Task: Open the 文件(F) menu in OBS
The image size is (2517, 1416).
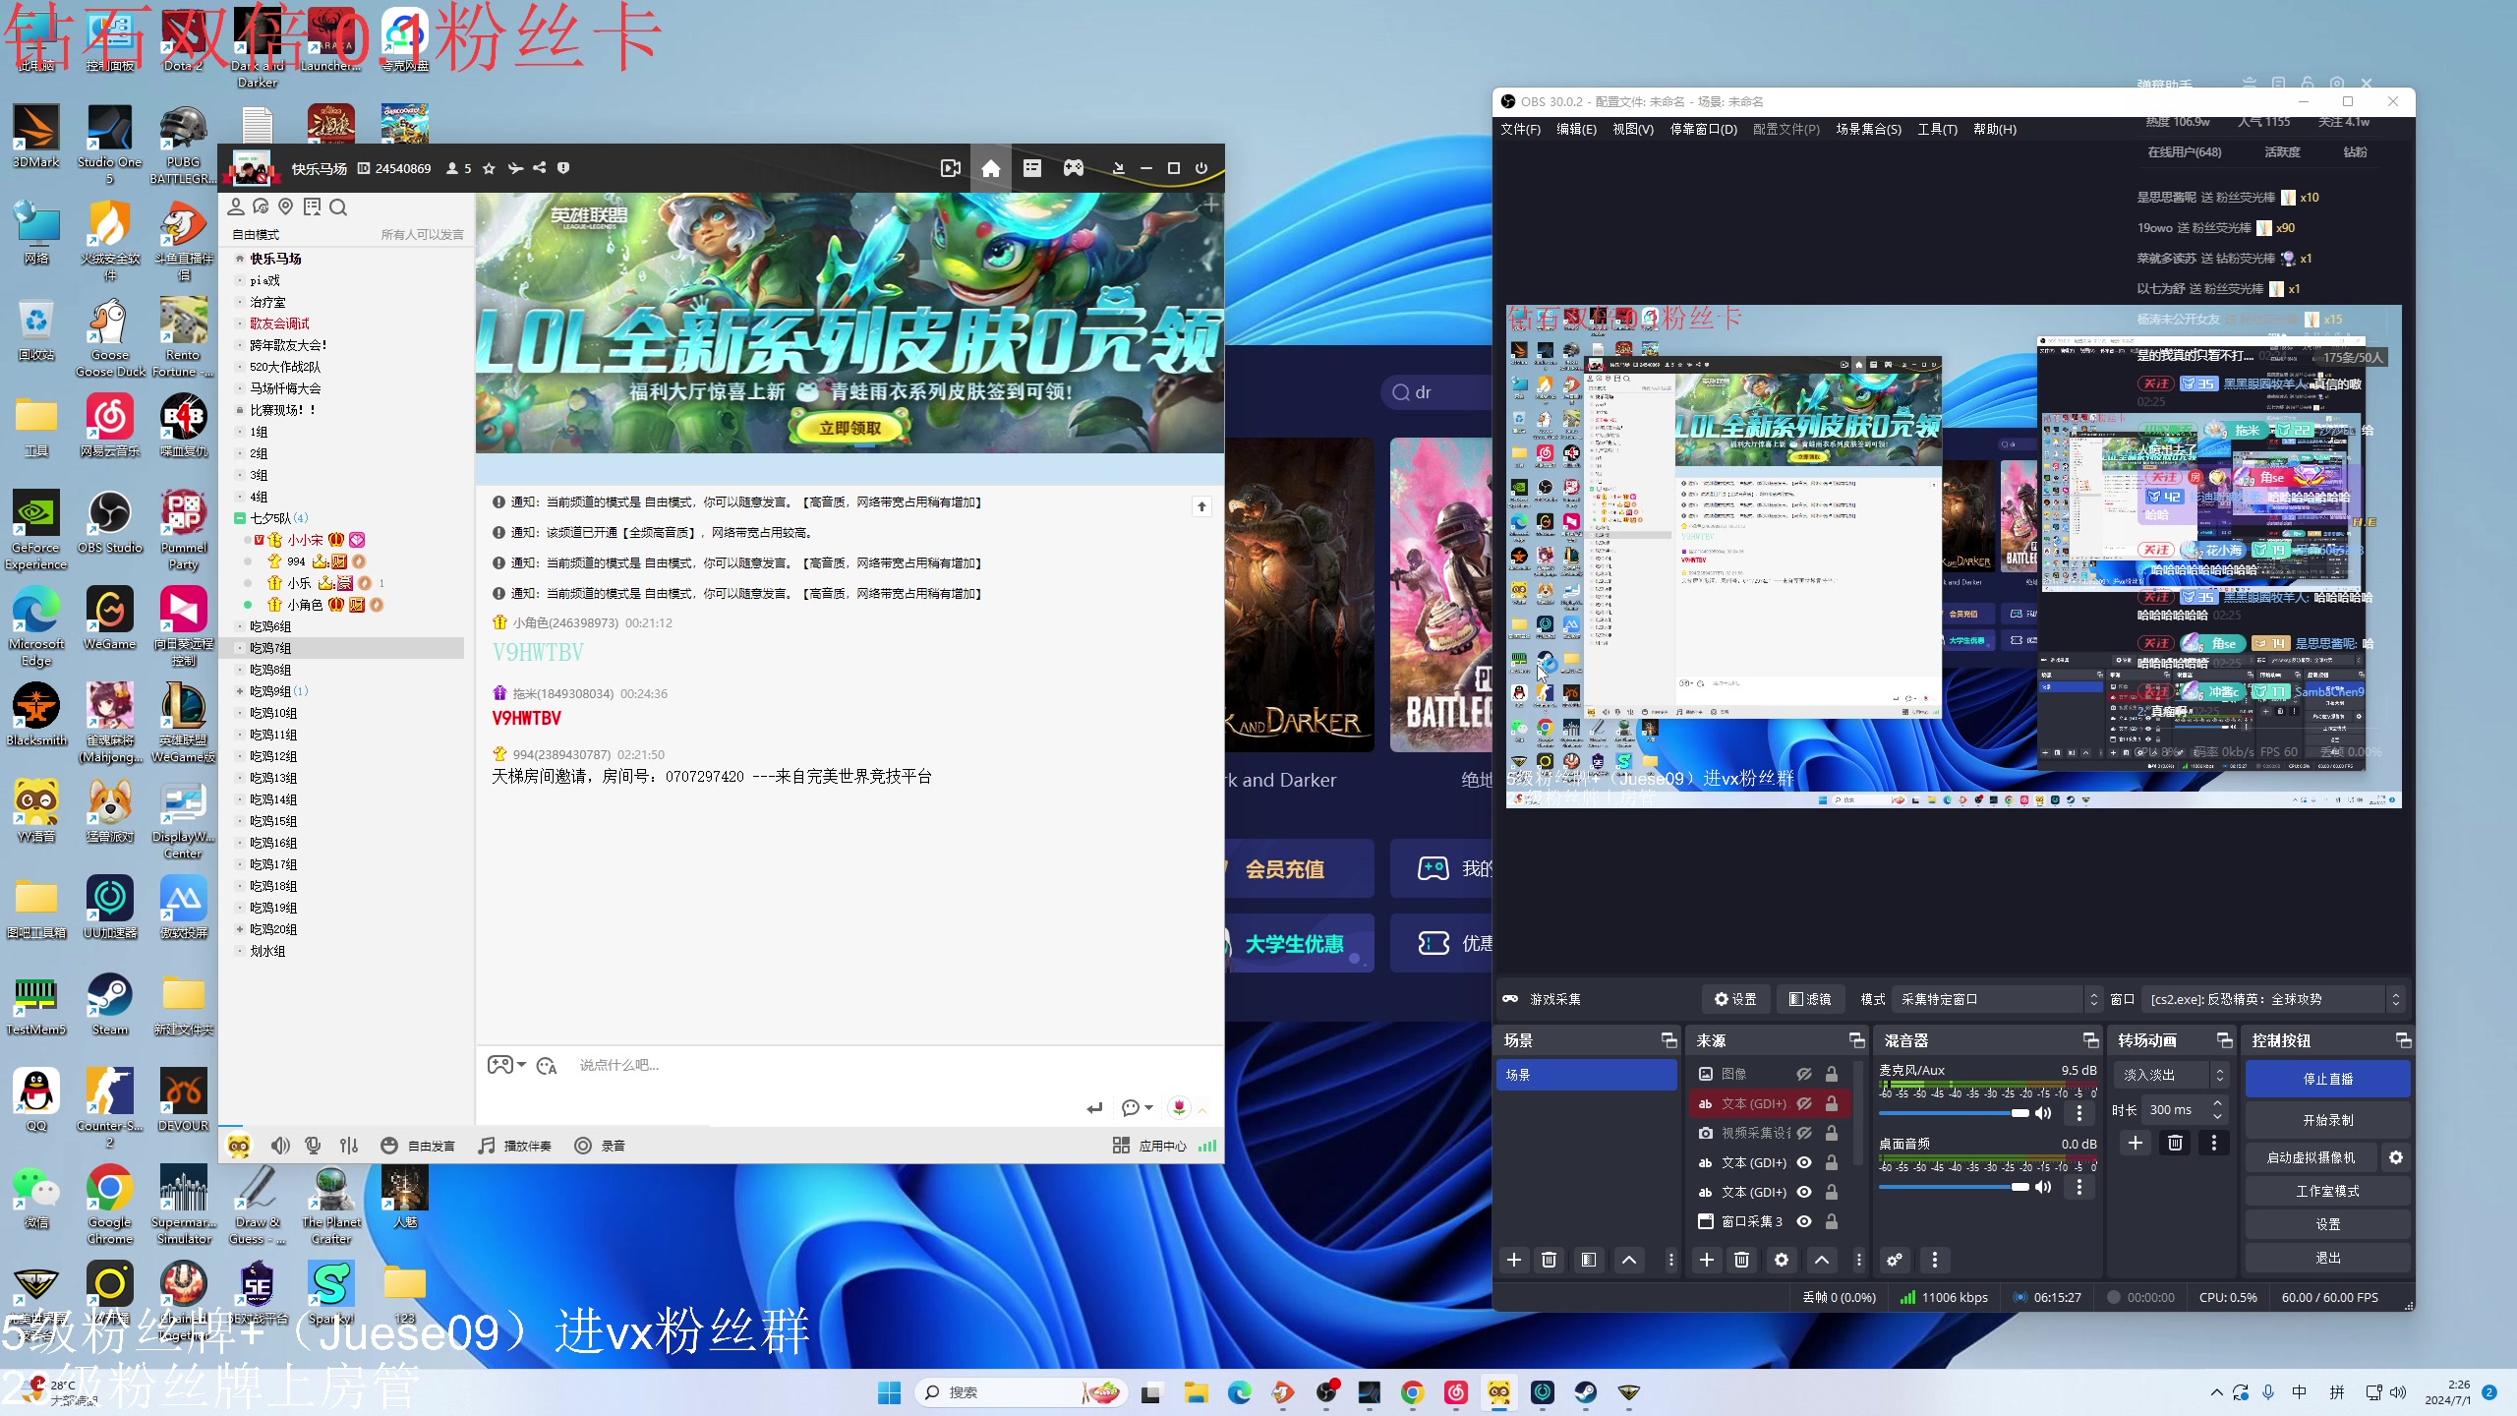Action: pos(1520,129)
